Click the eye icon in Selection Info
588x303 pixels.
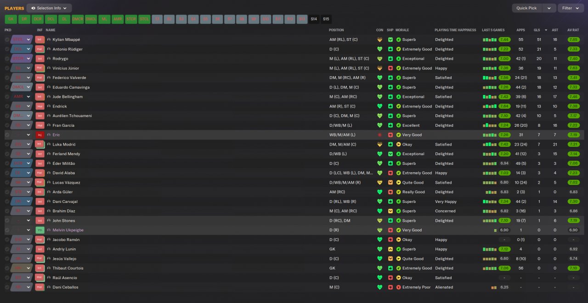coord(33,8)
